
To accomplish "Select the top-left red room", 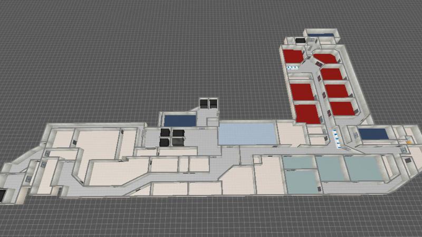I will [292, 55].
